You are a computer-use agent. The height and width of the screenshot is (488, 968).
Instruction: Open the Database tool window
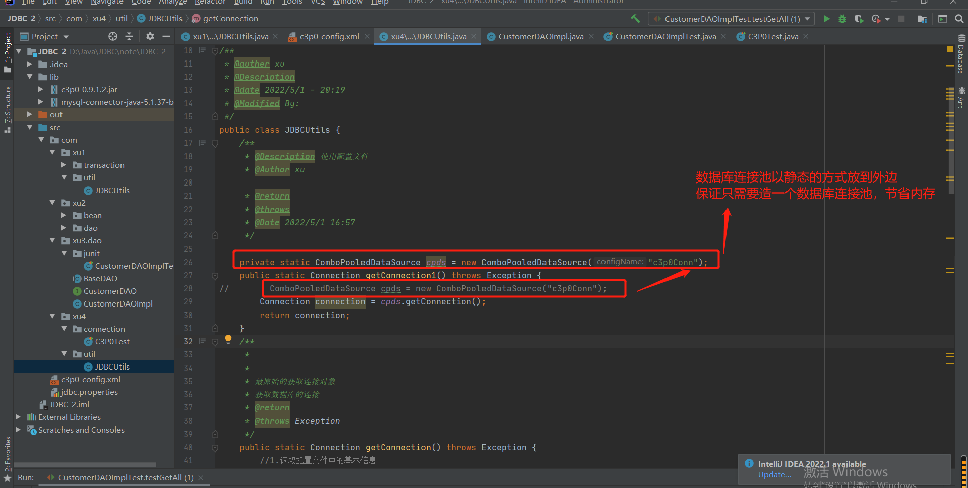coord(961,54)
